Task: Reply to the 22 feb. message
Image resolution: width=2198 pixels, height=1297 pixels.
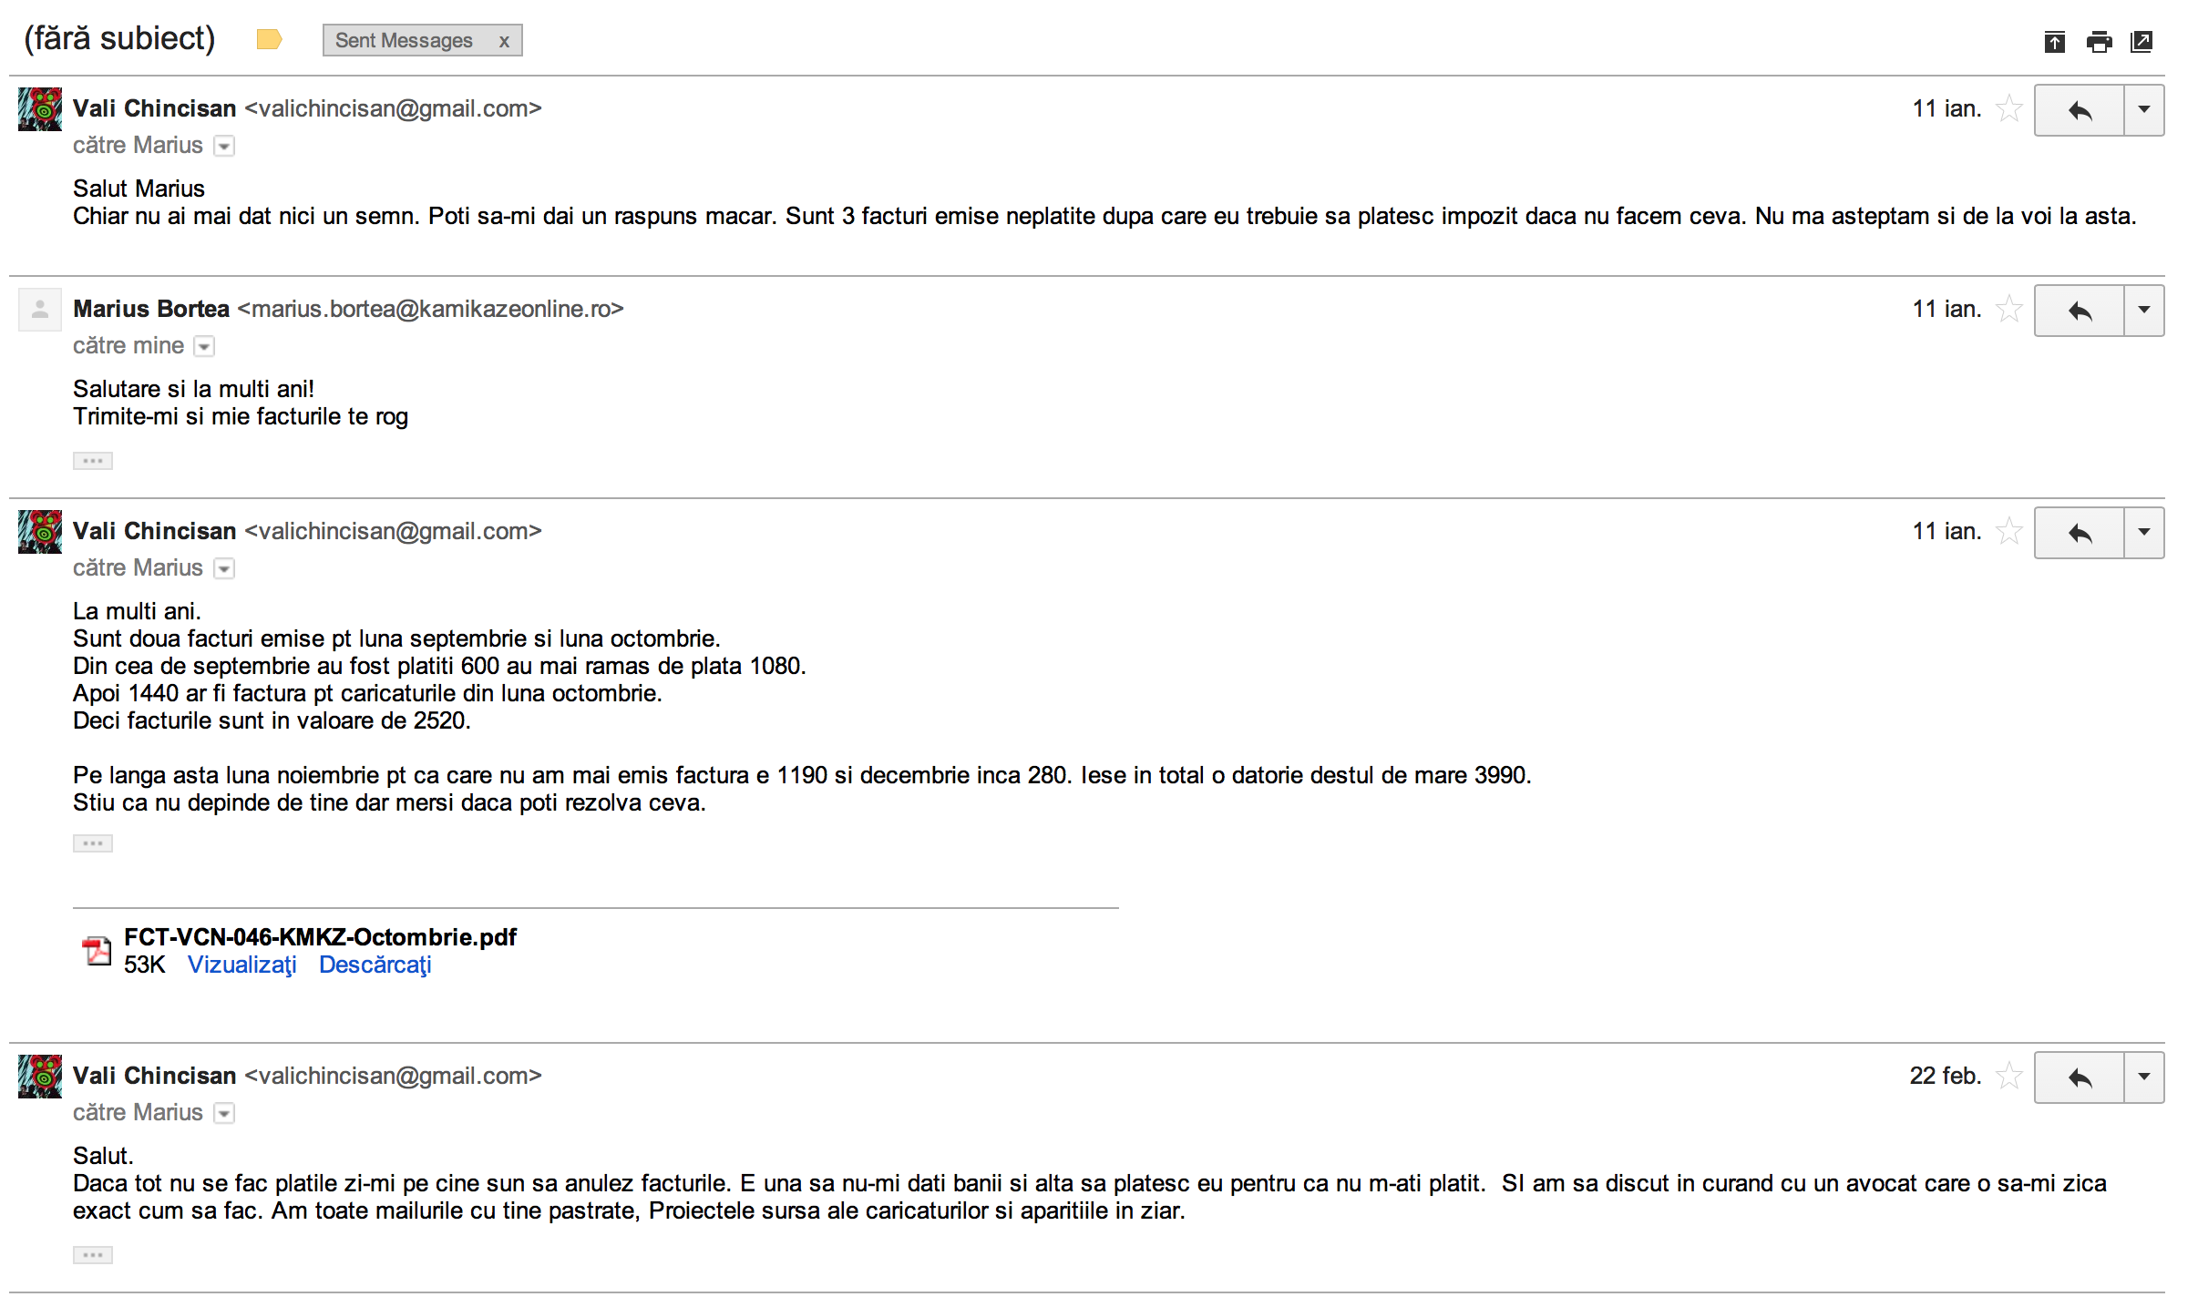Action: click(x=2079, y=1077)
